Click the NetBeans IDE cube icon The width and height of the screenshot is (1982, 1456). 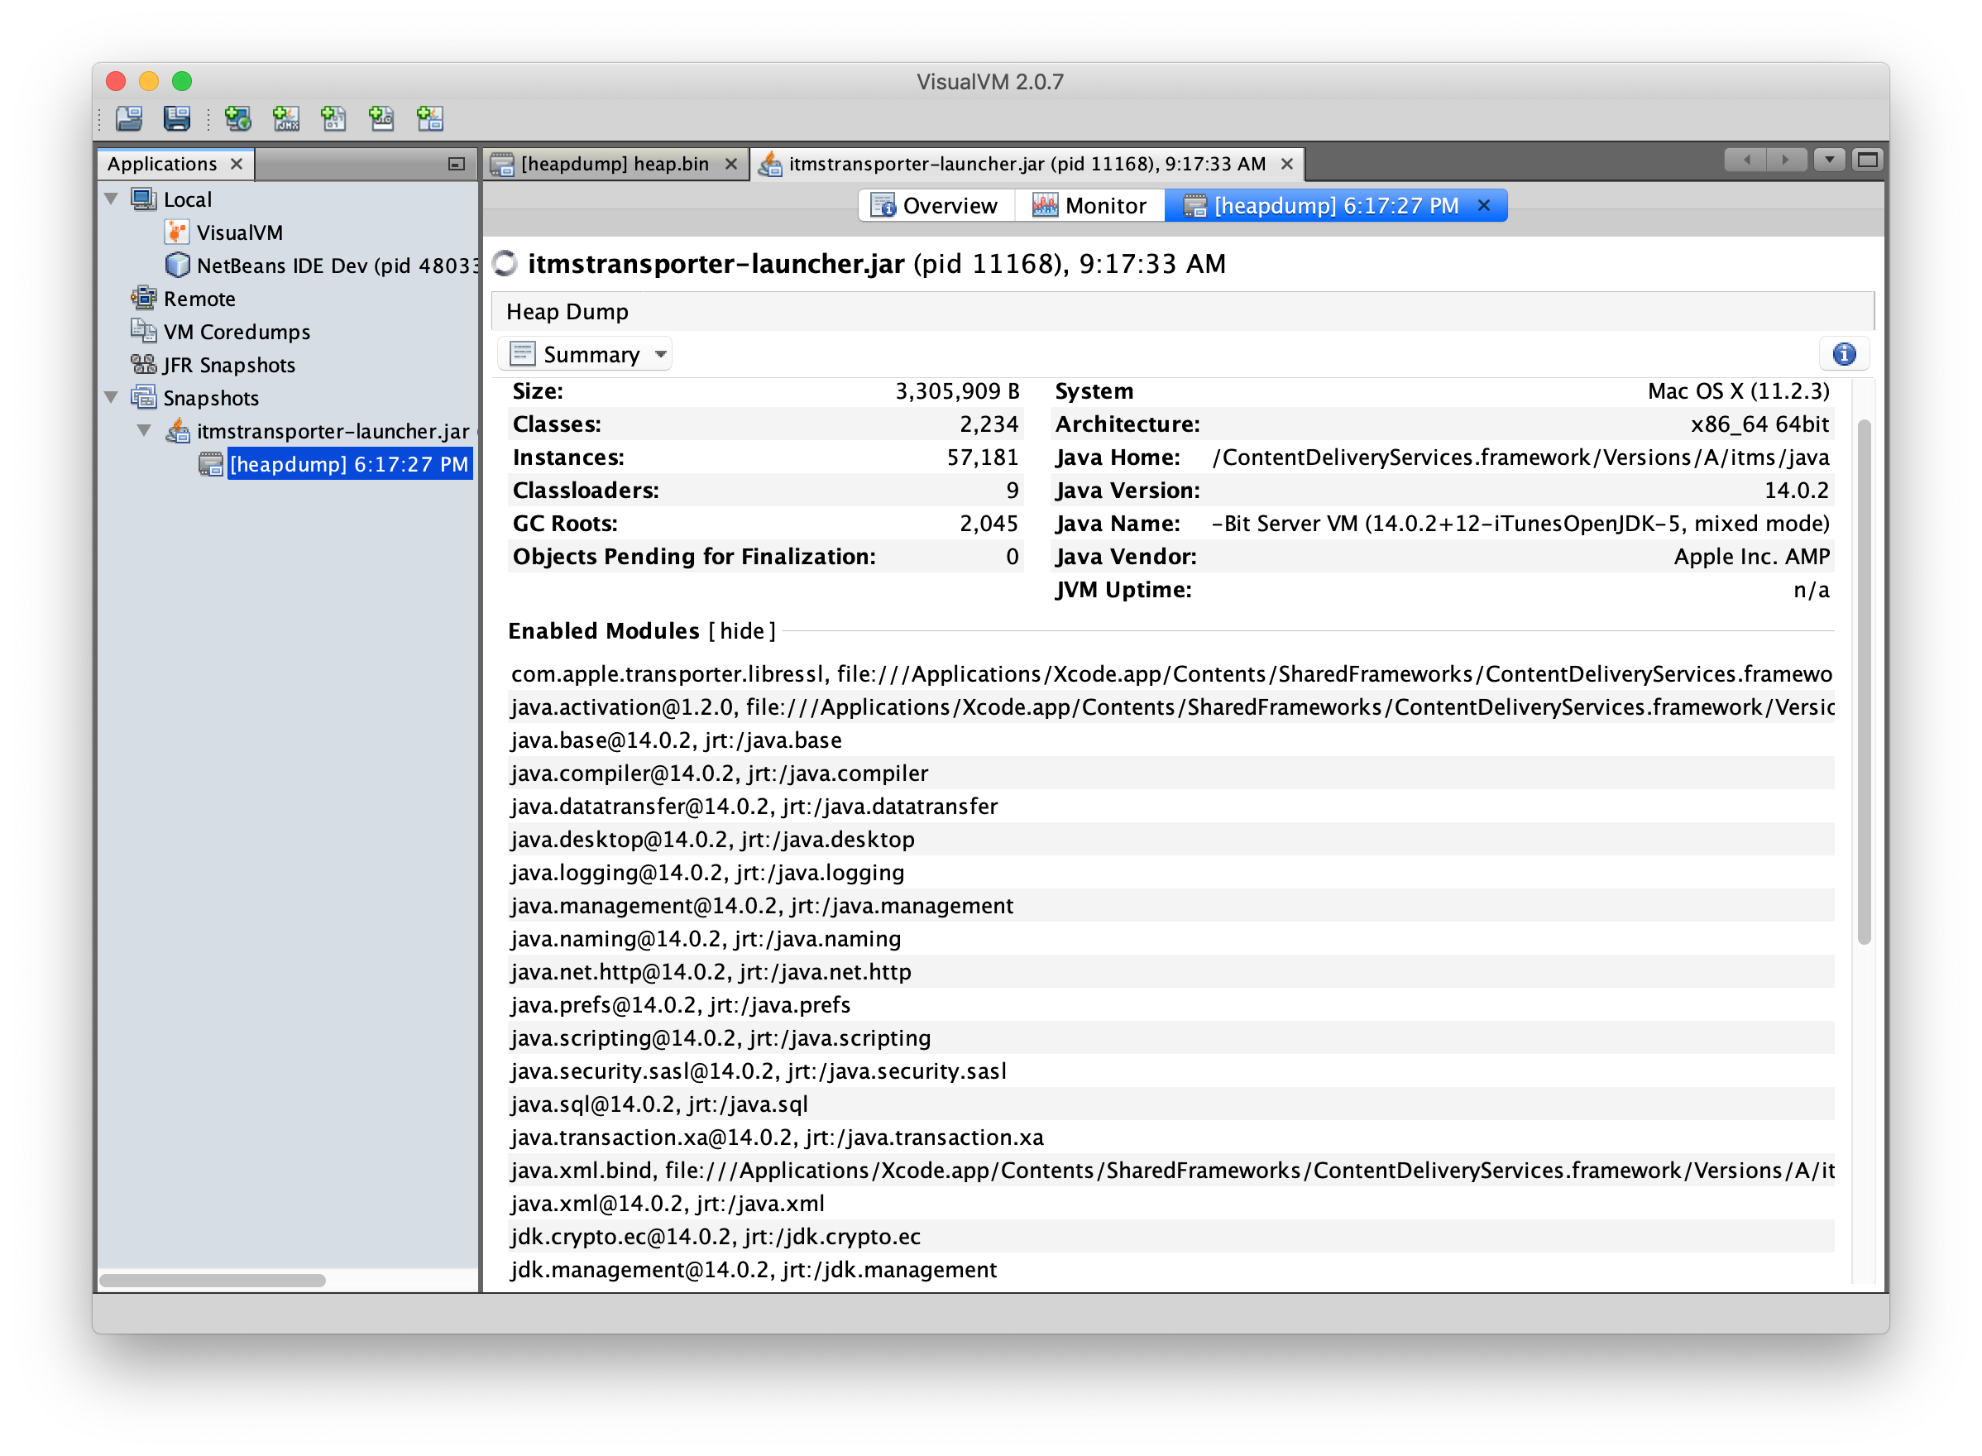point(177,266)
